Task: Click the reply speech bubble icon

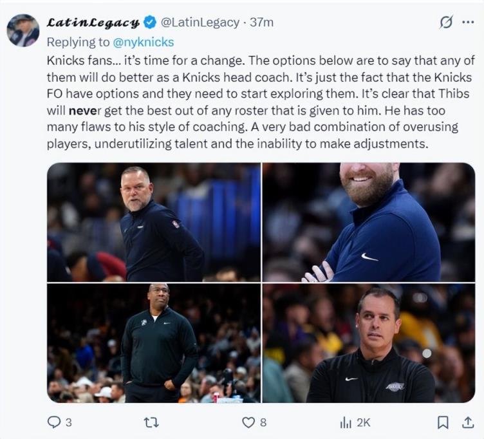Action: point(53,422)
